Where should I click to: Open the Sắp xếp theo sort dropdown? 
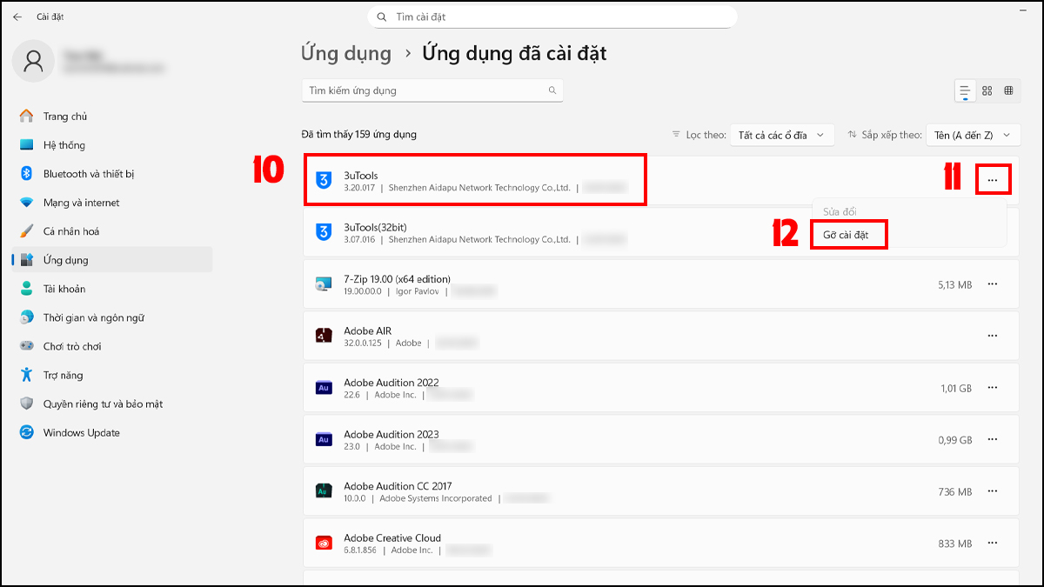point(973,135)
